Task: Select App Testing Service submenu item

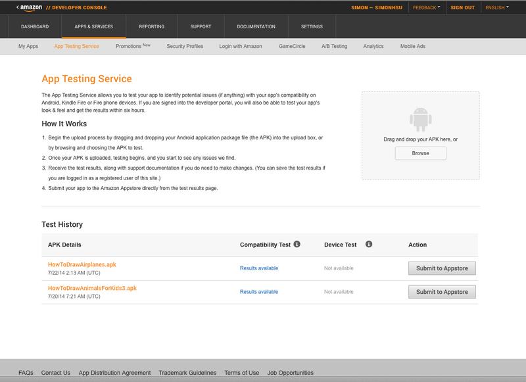Action: point(76,46)
